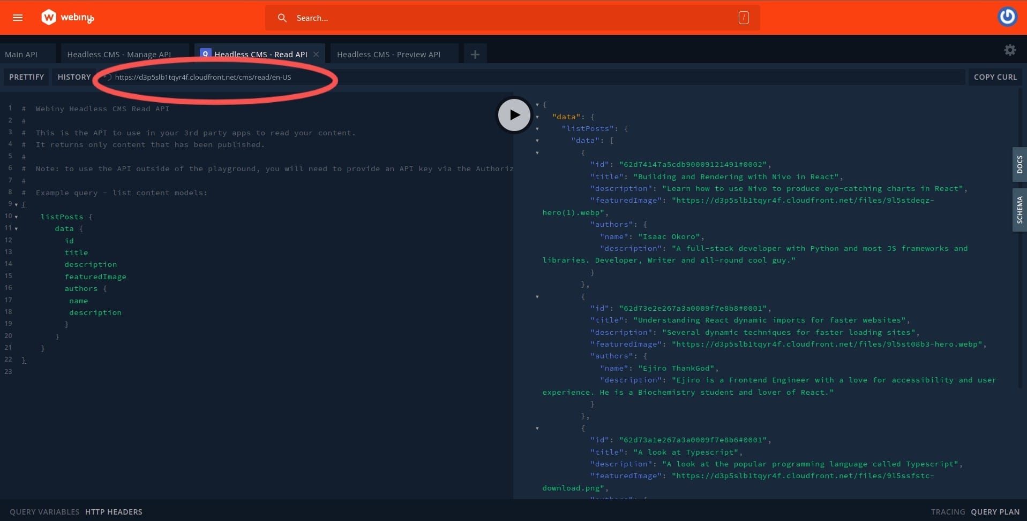Collapse the query block at line 9

[x=17, y=204]
